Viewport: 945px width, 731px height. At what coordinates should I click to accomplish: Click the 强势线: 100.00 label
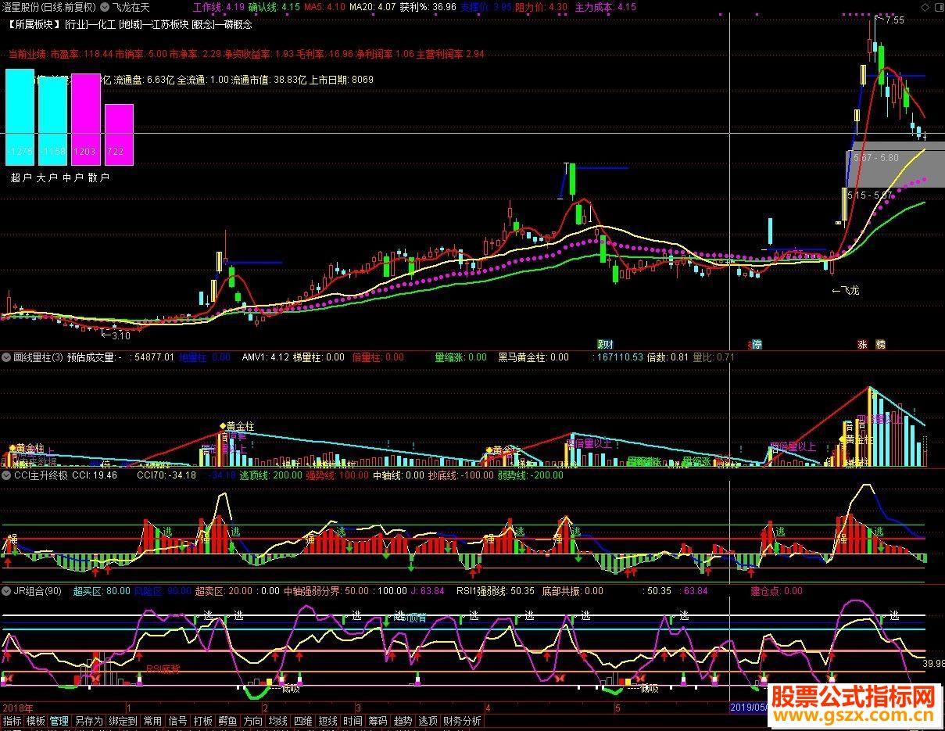point(337,475)
